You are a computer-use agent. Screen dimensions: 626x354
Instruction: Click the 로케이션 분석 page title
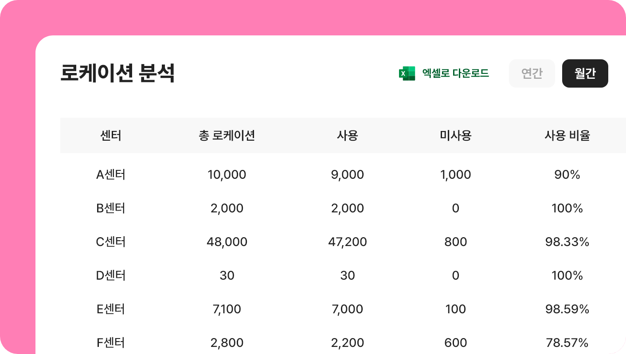(x=117, y=73)
